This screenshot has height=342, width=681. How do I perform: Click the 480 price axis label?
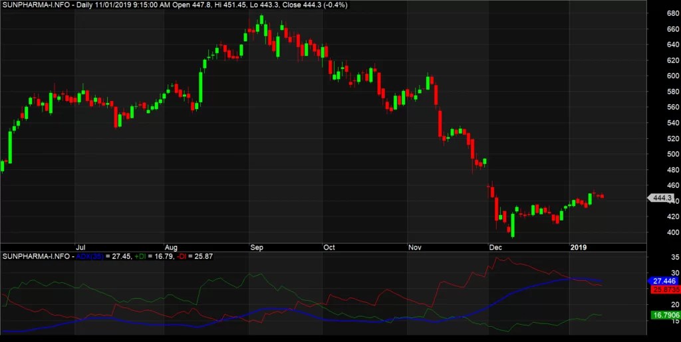[x=673, y=170]
